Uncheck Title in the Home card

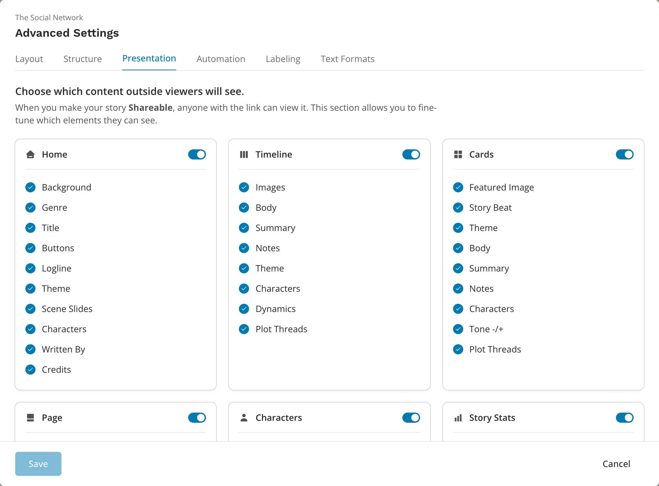pos(30,228)
